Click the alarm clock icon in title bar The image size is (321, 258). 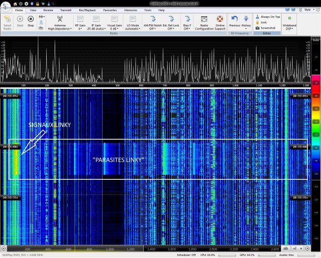43,4
